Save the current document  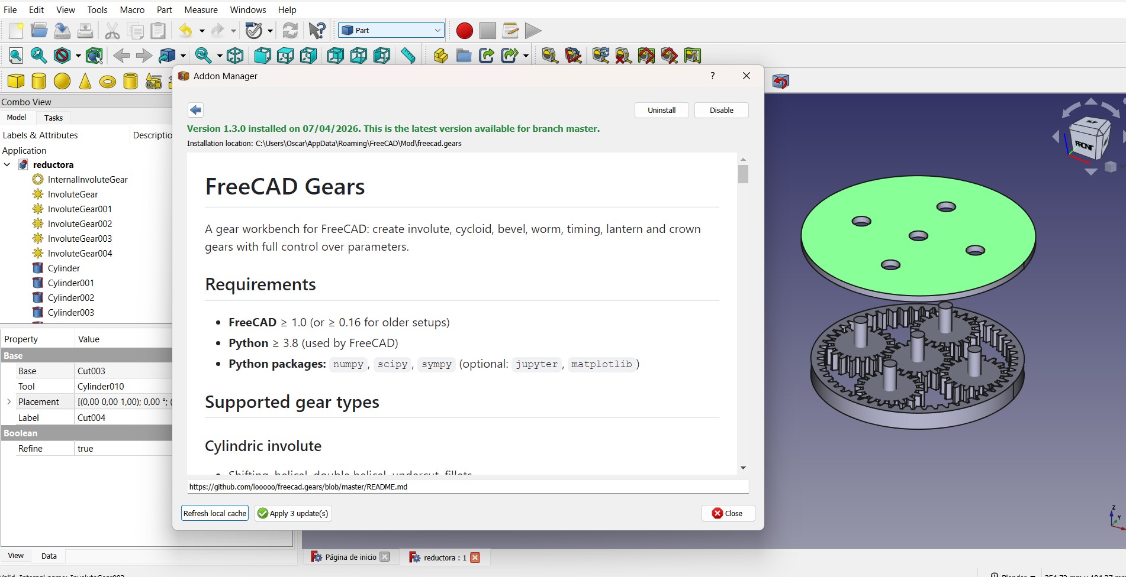[x=62, y=30]
